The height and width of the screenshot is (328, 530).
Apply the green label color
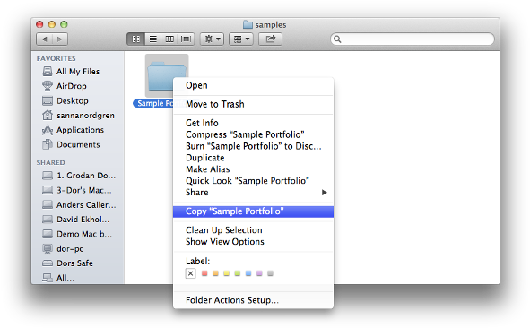click(x=238, y=273)
